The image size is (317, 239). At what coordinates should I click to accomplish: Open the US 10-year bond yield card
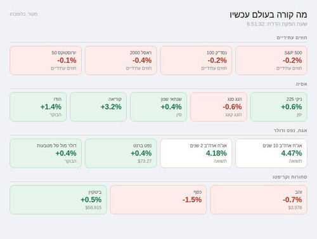[x=271, y=153]
